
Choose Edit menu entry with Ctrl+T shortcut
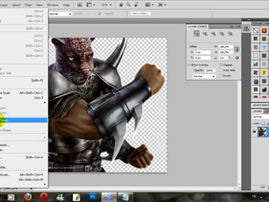coord(24,98)
